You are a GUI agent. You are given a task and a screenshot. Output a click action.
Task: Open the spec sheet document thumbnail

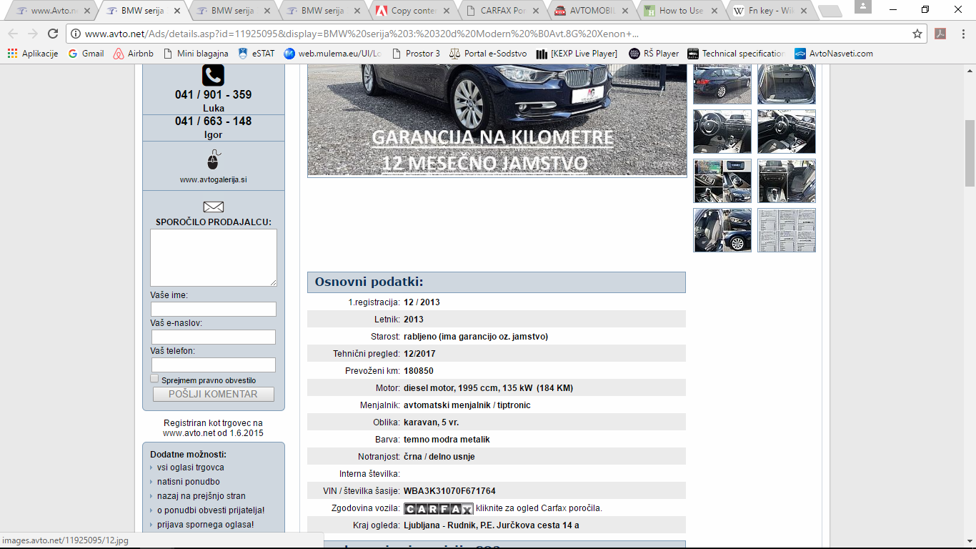(x=787, y=230)
